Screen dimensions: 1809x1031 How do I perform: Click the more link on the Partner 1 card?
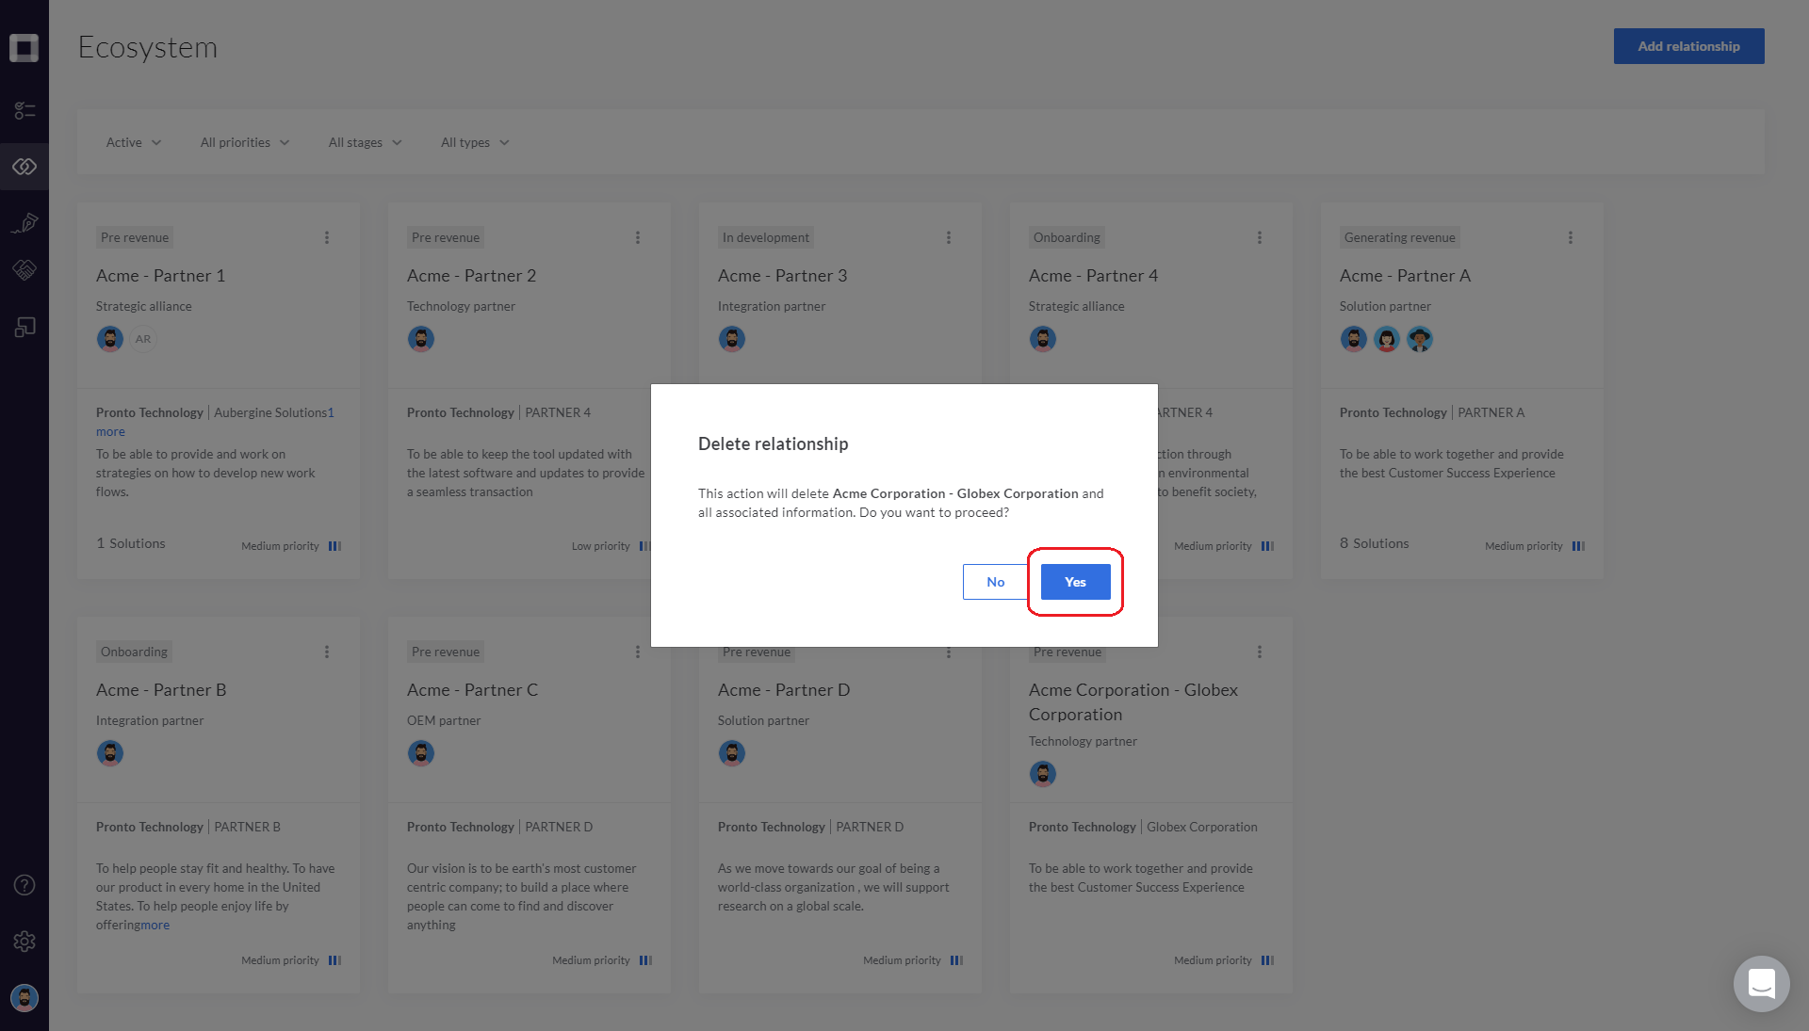[x=110, y=432]
